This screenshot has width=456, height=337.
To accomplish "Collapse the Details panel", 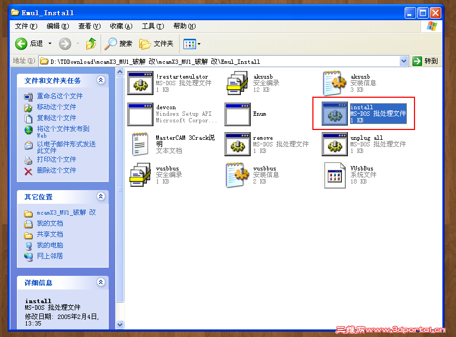I will pyautogui.click(x=100, y=282).
